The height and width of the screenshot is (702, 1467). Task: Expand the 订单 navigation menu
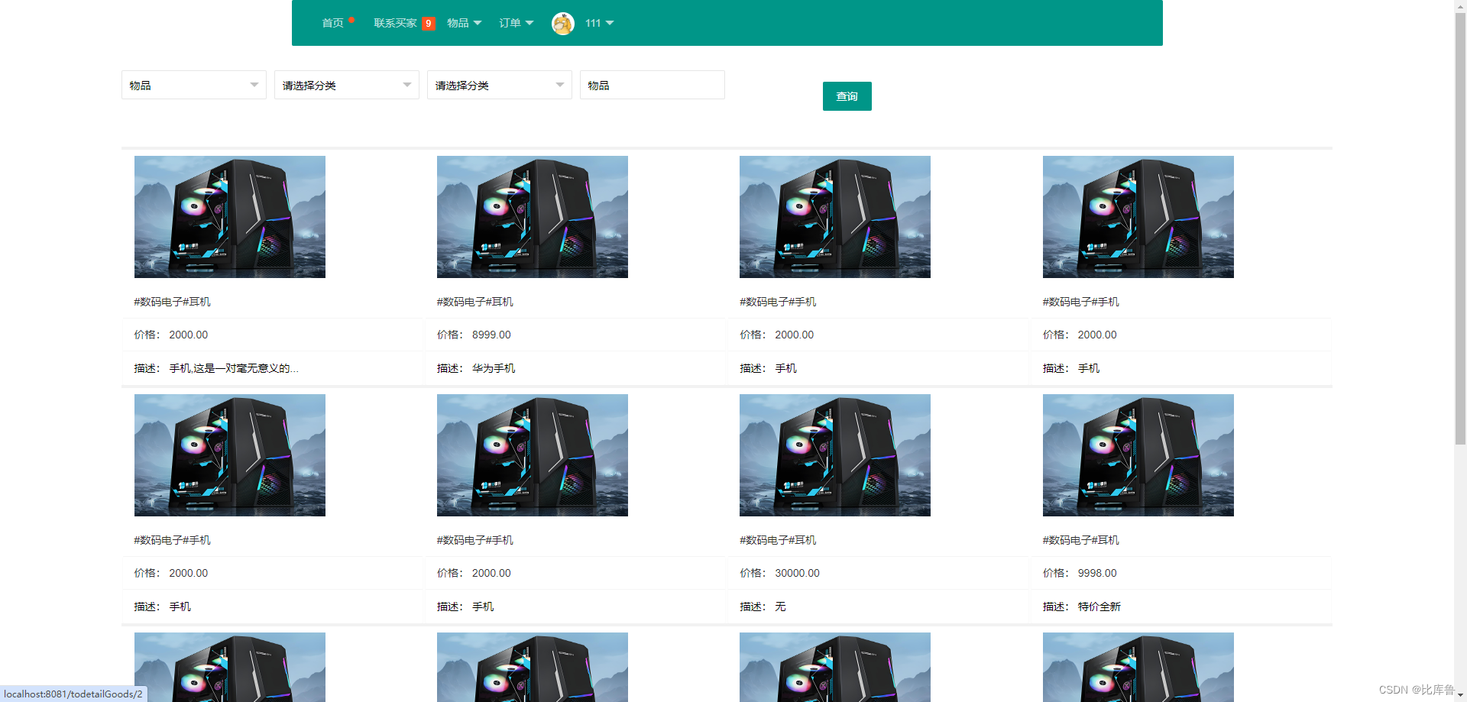[517, 23]
